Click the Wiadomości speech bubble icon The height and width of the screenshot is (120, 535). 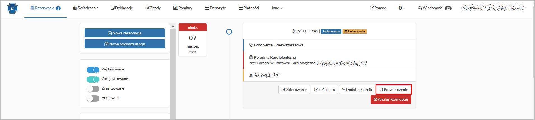420,8
